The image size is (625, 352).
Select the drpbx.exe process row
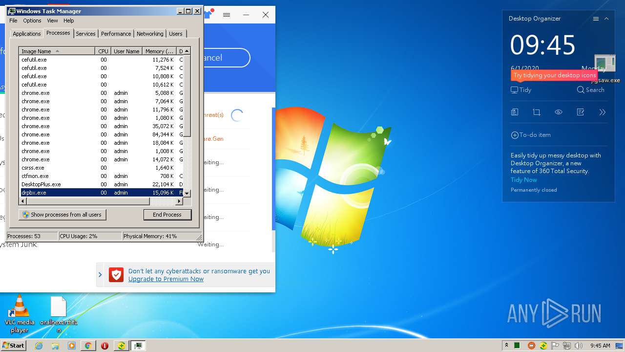[102, 193]
